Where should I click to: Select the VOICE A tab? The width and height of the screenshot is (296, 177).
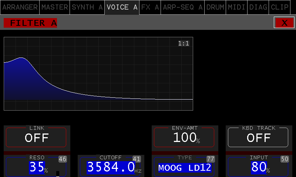tap(122, 7)
